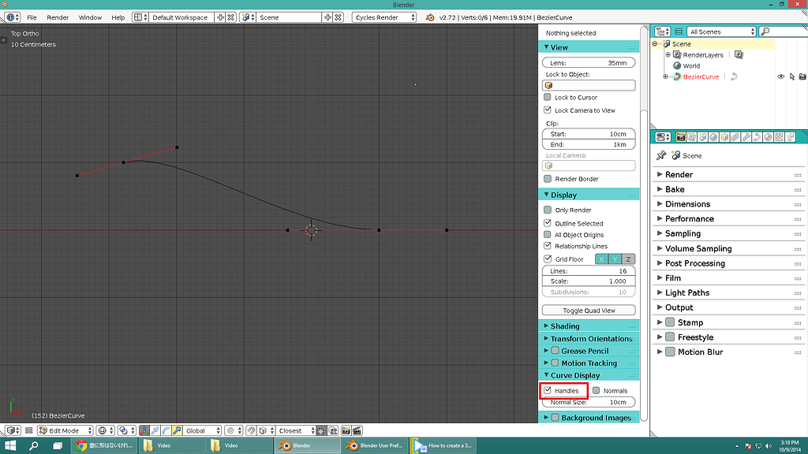Image resolution: width=808 pixels, height=454 pixels.
Task: Click the OpenGL render animation clapper icon
Action: [x=357, y=431]
